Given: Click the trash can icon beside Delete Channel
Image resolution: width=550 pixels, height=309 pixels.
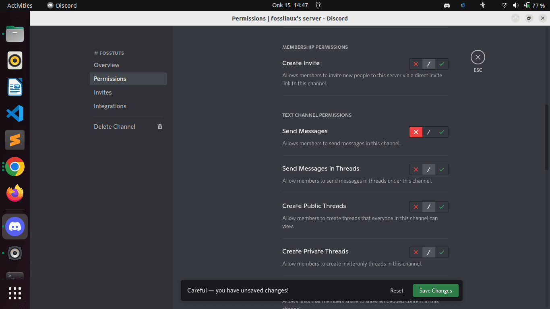Looking at the screenshot, I should [x=160, y=126].
